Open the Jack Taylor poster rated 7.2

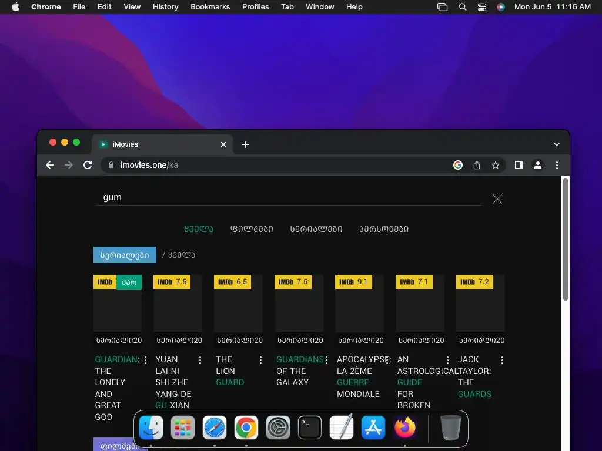point(480,304)
